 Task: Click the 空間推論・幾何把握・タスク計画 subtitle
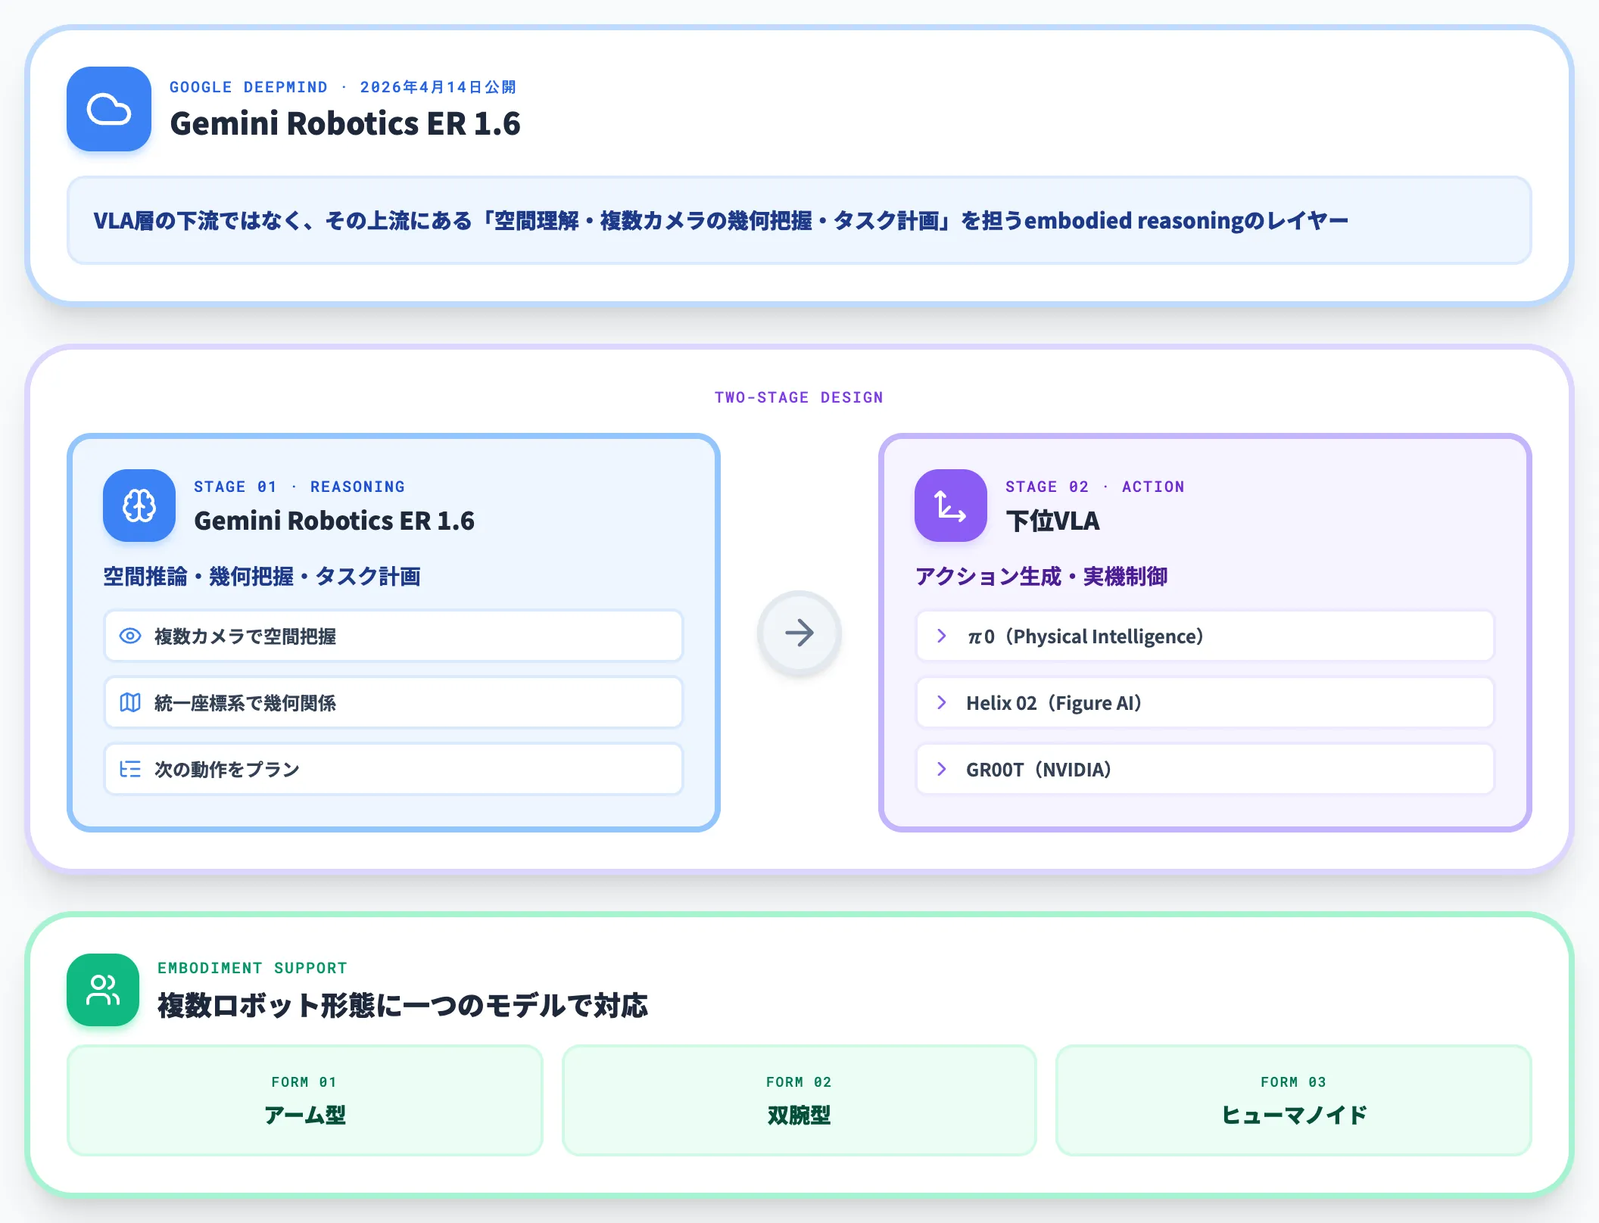click(x=262, y=577)
